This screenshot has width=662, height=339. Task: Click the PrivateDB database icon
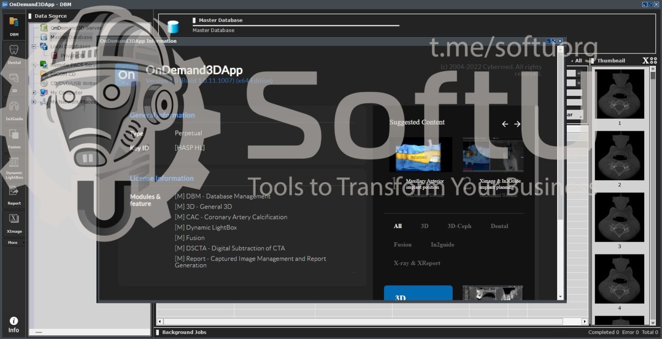[55, 55]
